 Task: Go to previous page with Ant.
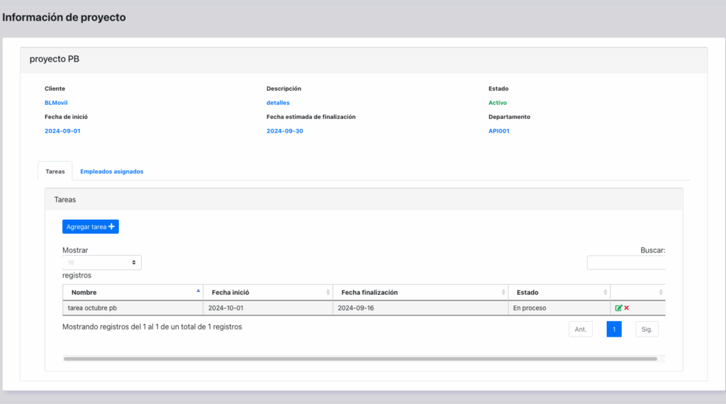(581, 330)
